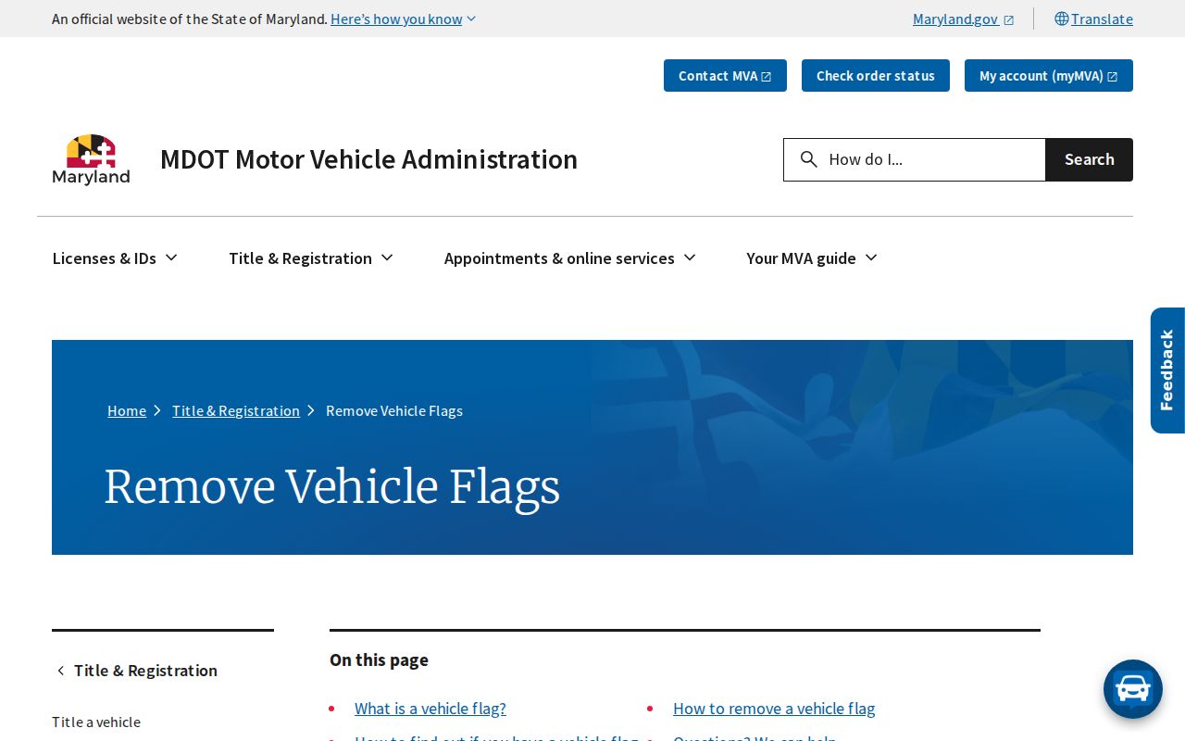The image size is (1185, 741).
Task: Click the "Remove Vehicle Flags" page title
Action: [x=332, y=487]
